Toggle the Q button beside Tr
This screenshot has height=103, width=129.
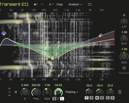point(54,99)
